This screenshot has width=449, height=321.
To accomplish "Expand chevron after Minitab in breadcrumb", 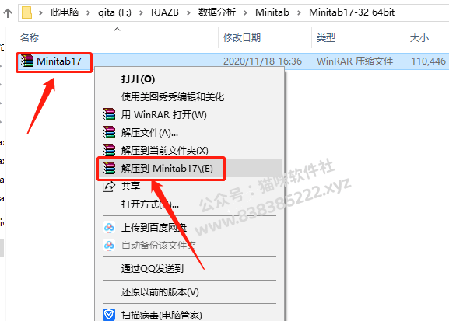I will [x=299, y=12].
